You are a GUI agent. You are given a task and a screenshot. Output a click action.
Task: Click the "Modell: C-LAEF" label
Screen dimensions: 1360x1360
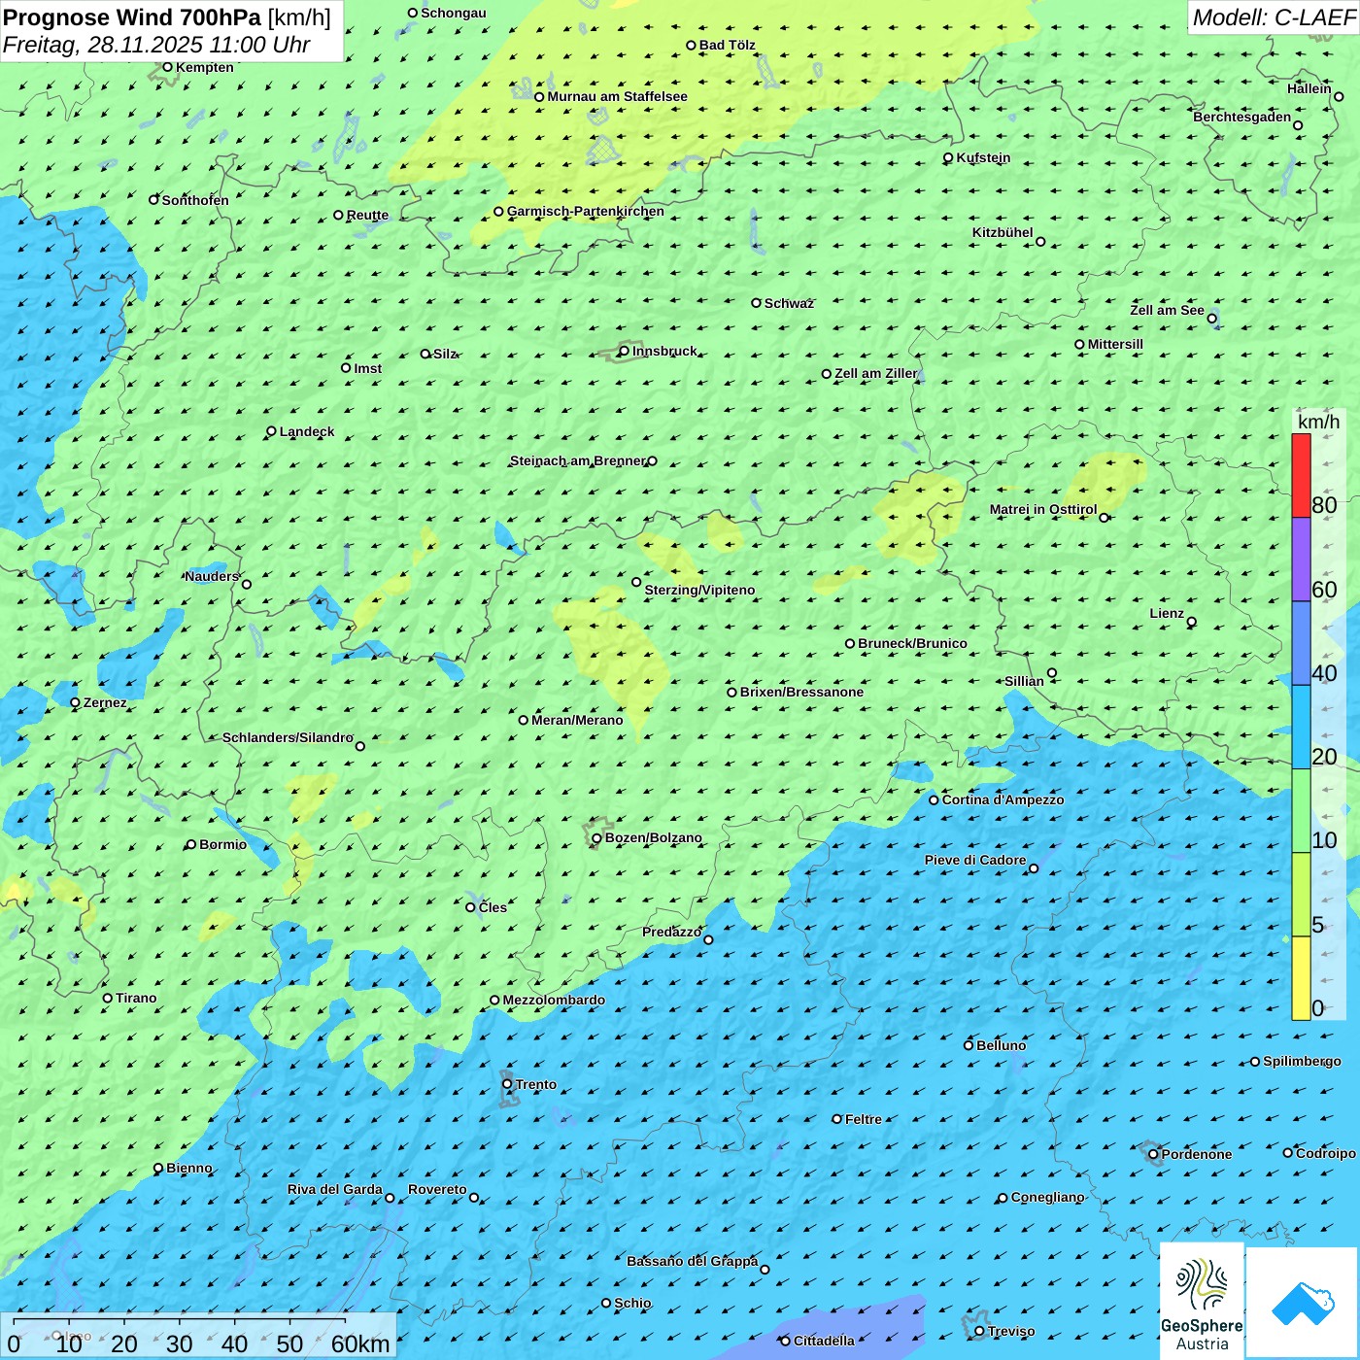[x=1273, y=17]
